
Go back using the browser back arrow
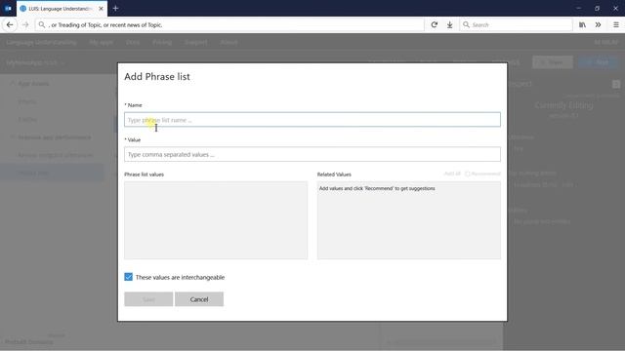[10, 24]
